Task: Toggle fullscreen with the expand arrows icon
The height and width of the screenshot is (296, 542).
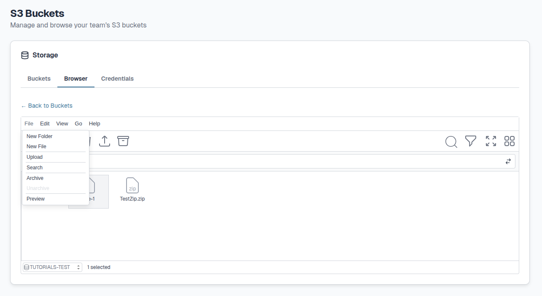Action: (x=491, y=141)
